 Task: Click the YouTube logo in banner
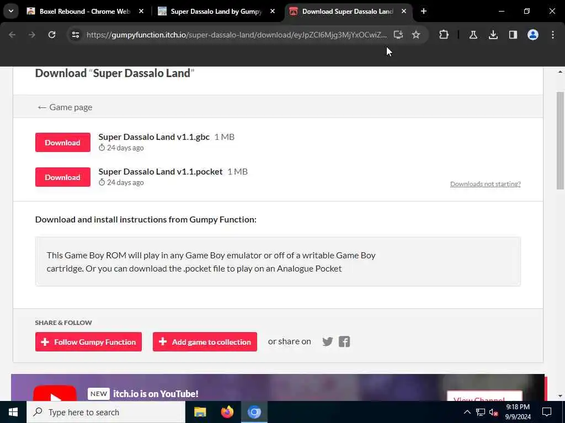tap(55, 393)
